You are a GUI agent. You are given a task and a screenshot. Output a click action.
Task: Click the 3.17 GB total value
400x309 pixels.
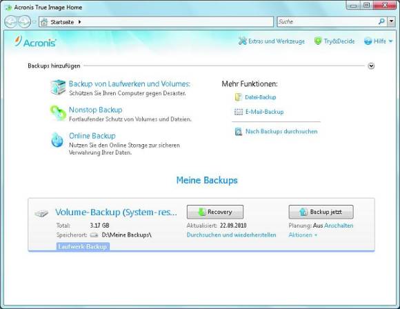tap(99, 226)
